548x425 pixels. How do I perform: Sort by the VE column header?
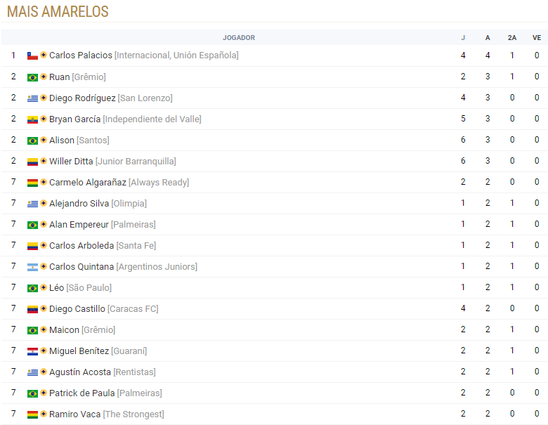click(x=537, y=38)
